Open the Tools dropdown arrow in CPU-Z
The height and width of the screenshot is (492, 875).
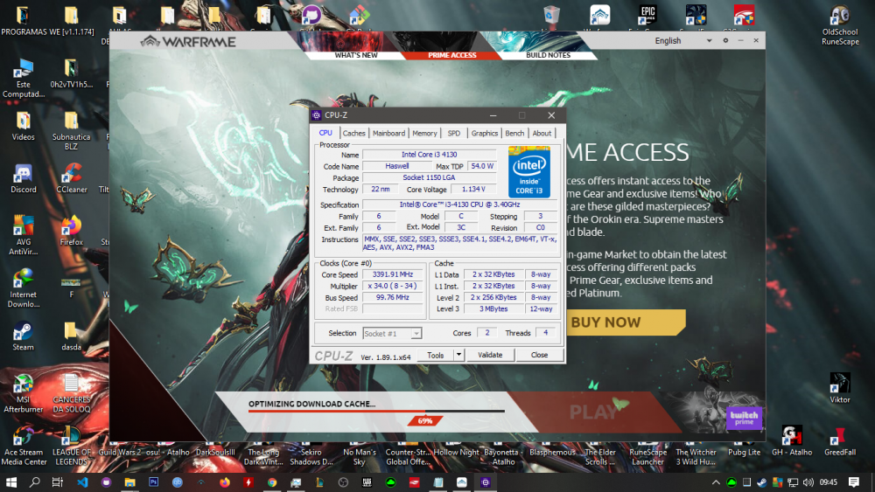coord(458,356)
